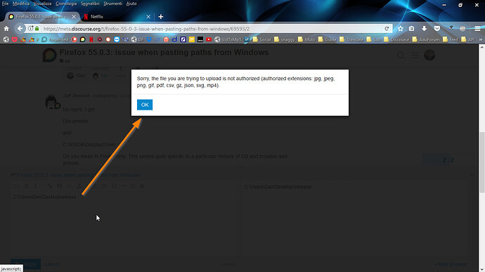This screenshot has width=485, height=272.
Task: Open the Visualizza menu
Action: pyautogui.click(x=42, y=4)
